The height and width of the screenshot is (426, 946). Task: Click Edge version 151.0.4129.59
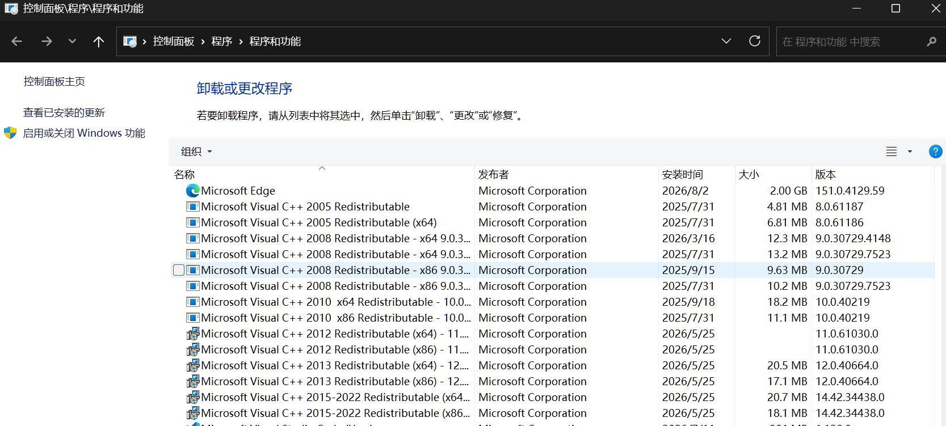pos(850,191)
